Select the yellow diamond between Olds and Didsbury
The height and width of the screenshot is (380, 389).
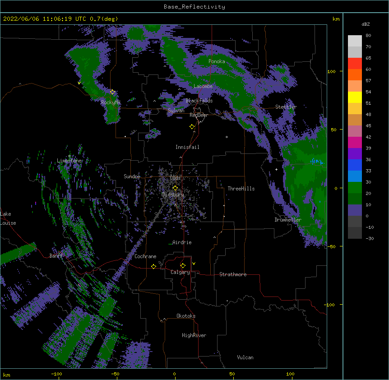[x=175, y=188]
